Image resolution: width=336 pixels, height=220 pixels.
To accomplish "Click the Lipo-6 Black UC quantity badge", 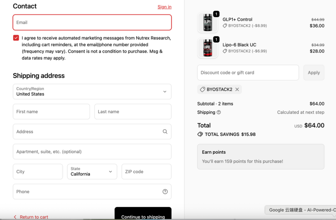I will coord(216,39).
